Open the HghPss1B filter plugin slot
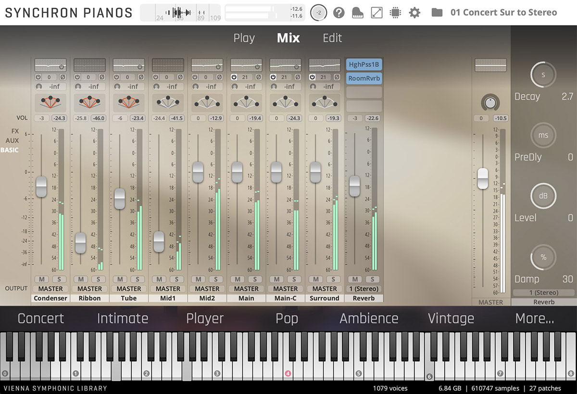The height and width of the screenshot is (394, 577). [x=364, y=64]
